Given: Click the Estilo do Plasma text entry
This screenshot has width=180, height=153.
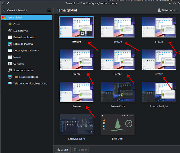Looking at the screenshot, I should coord(23,44).
